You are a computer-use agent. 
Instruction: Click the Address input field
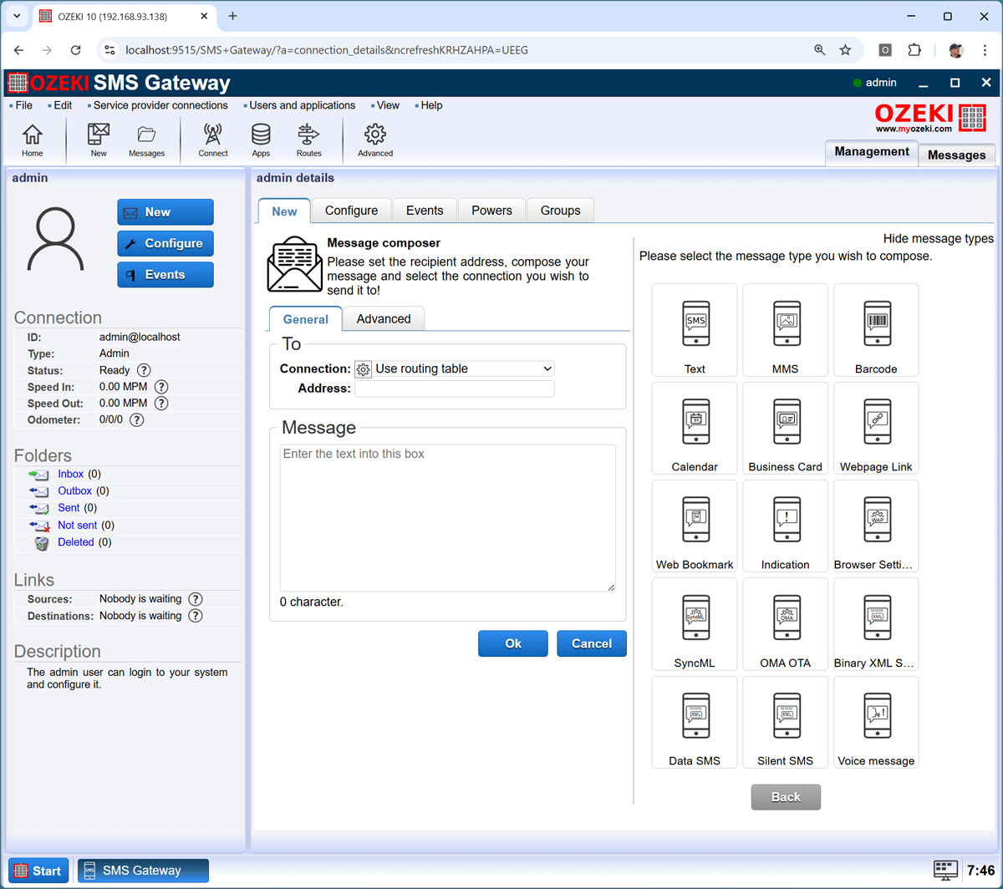coord(455,389)
